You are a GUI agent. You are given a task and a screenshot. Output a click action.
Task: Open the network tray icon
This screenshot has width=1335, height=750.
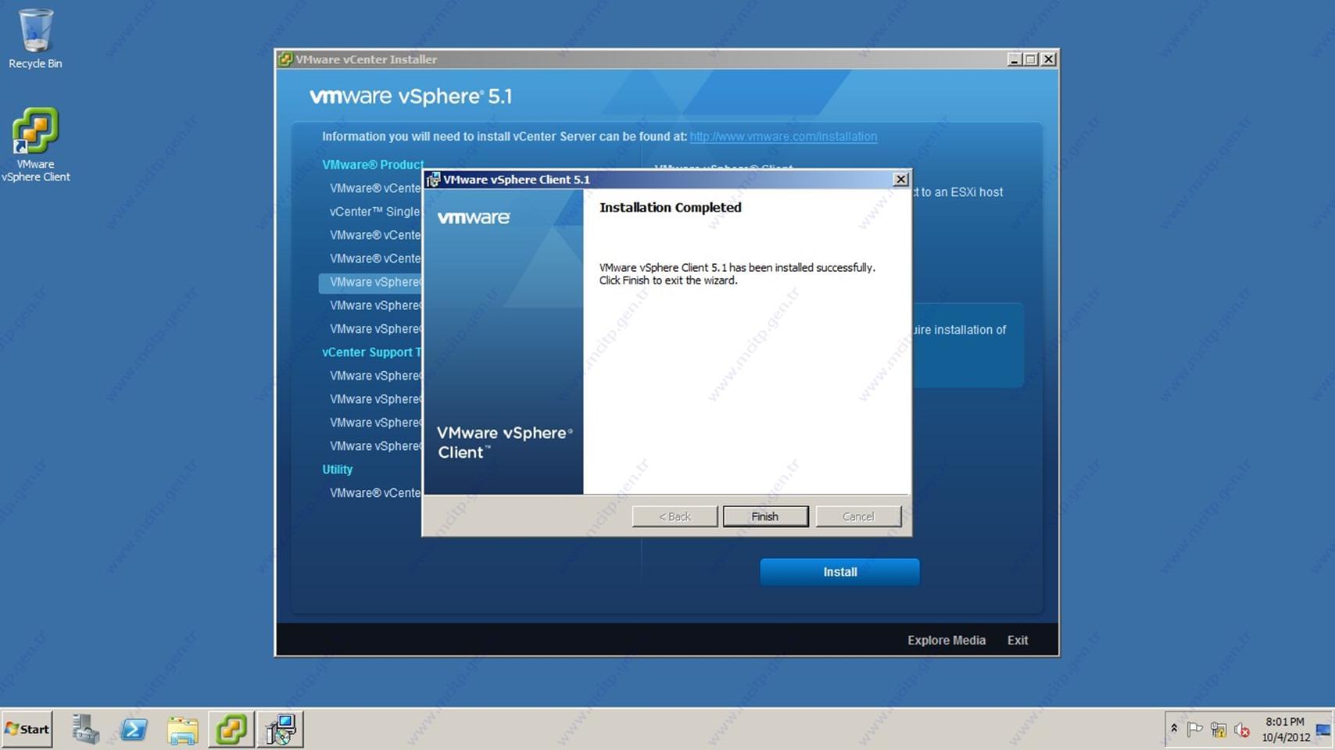coord(1219,730)
